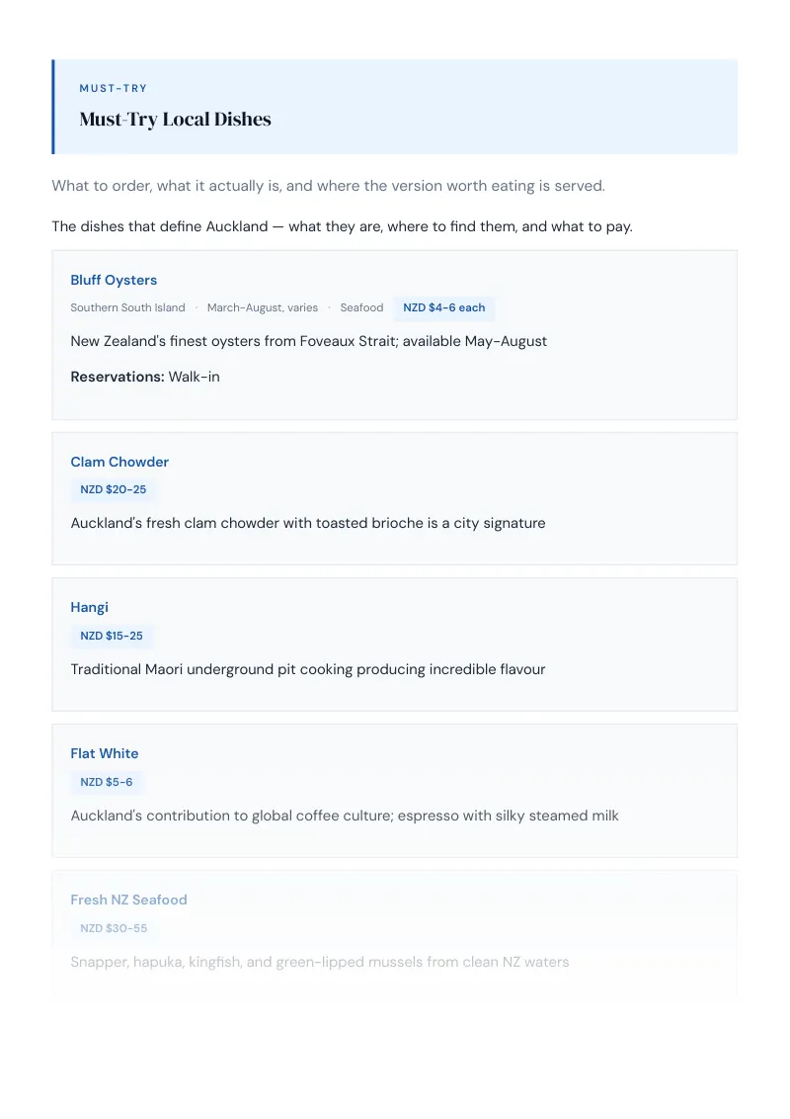This screenshot has width=790, height=1119.
Task: Open the Bluff Oysters dish title
Action: click(x=114, y=280)
